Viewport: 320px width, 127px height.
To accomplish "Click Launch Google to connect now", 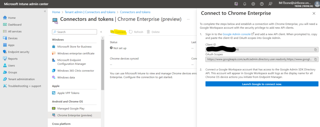I will [262, 84].
